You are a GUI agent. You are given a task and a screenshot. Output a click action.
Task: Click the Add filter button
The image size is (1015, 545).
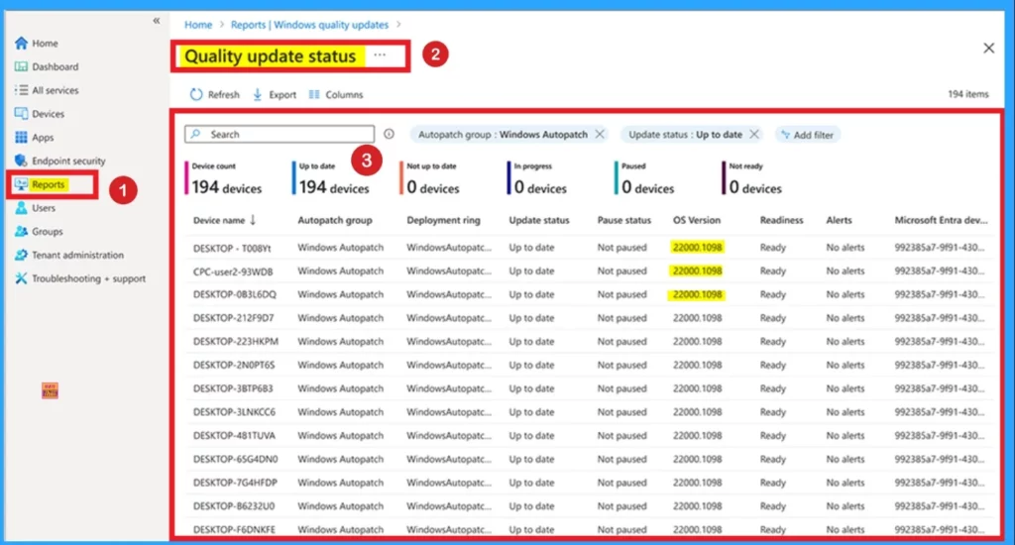[807, 135]
